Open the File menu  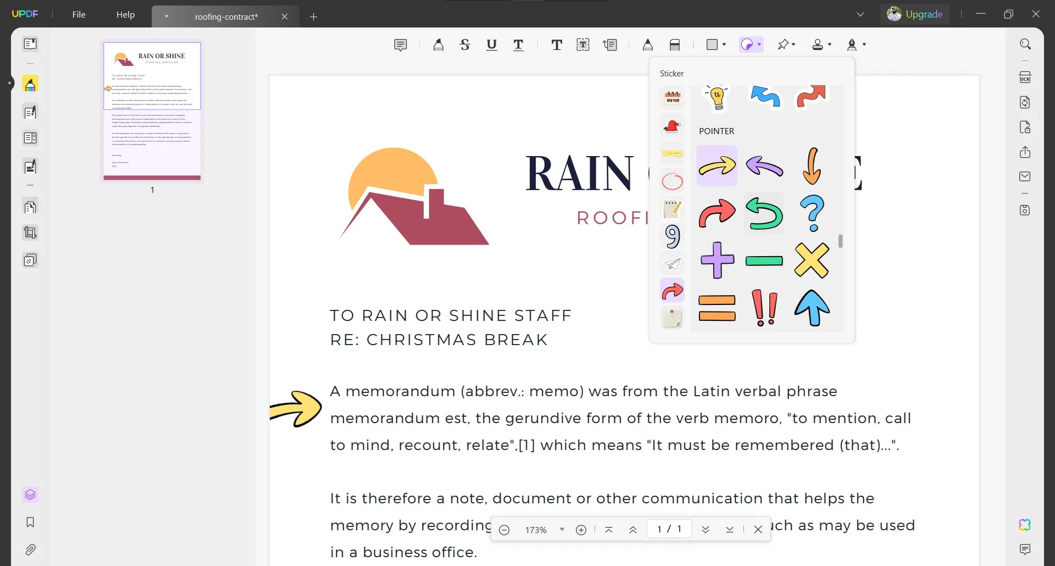tap(79, 14)
